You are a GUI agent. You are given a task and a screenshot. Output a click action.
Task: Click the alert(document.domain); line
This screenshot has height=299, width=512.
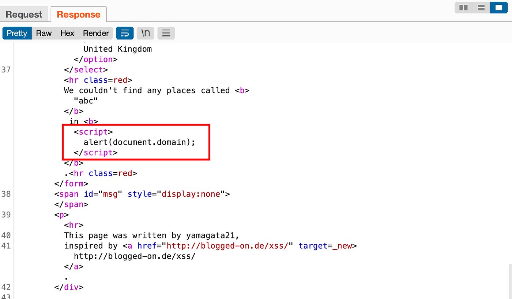click(139, 142)
